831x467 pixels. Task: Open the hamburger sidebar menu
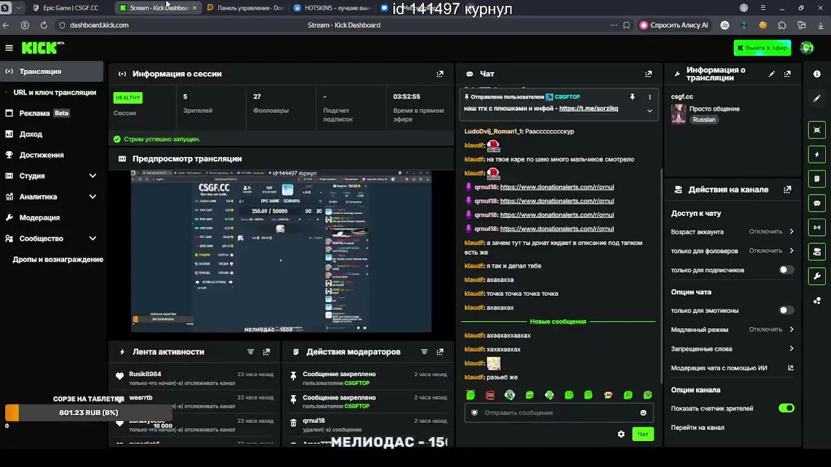click(x=9, y=48)
